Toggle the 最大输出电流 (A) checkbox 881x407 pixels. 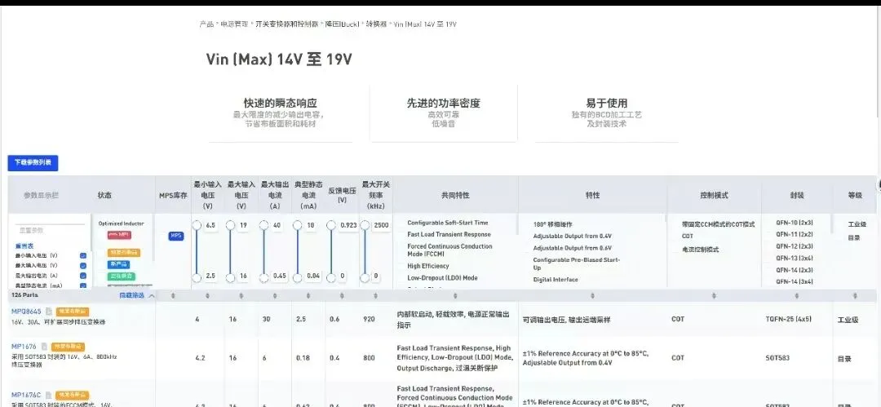click(83, 276)
